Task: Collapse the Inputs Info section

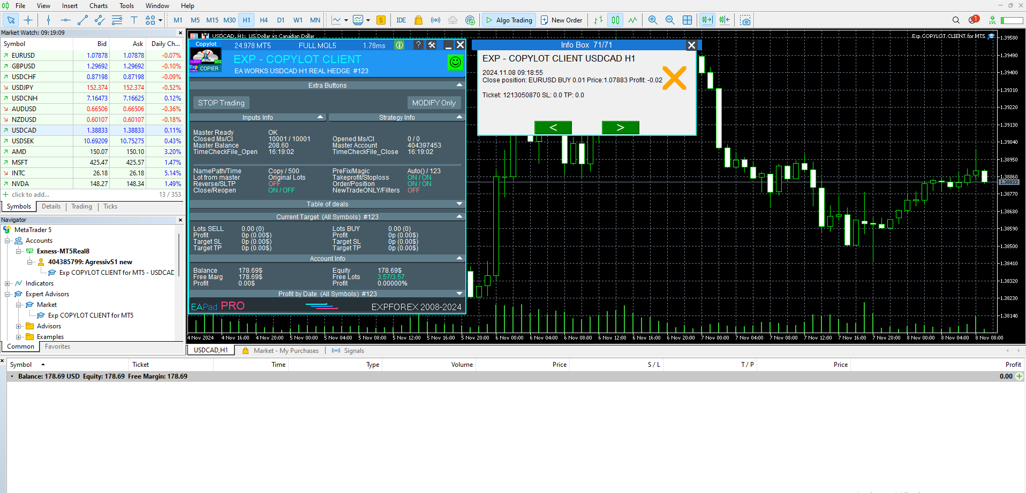Action: pos(320,117)
